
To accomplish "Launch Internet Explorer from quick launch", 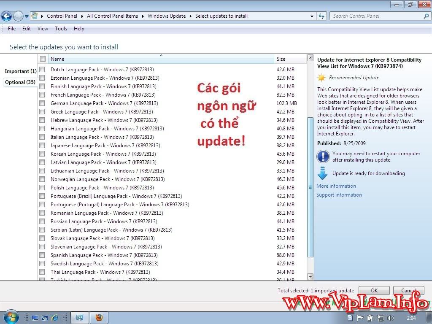I will (x=54, y=318).
